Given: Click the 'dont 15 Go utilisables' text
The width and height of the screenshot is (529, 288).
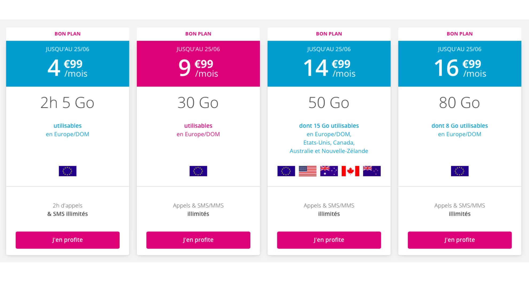Looking at the screenshot, I should pos(329,126).
